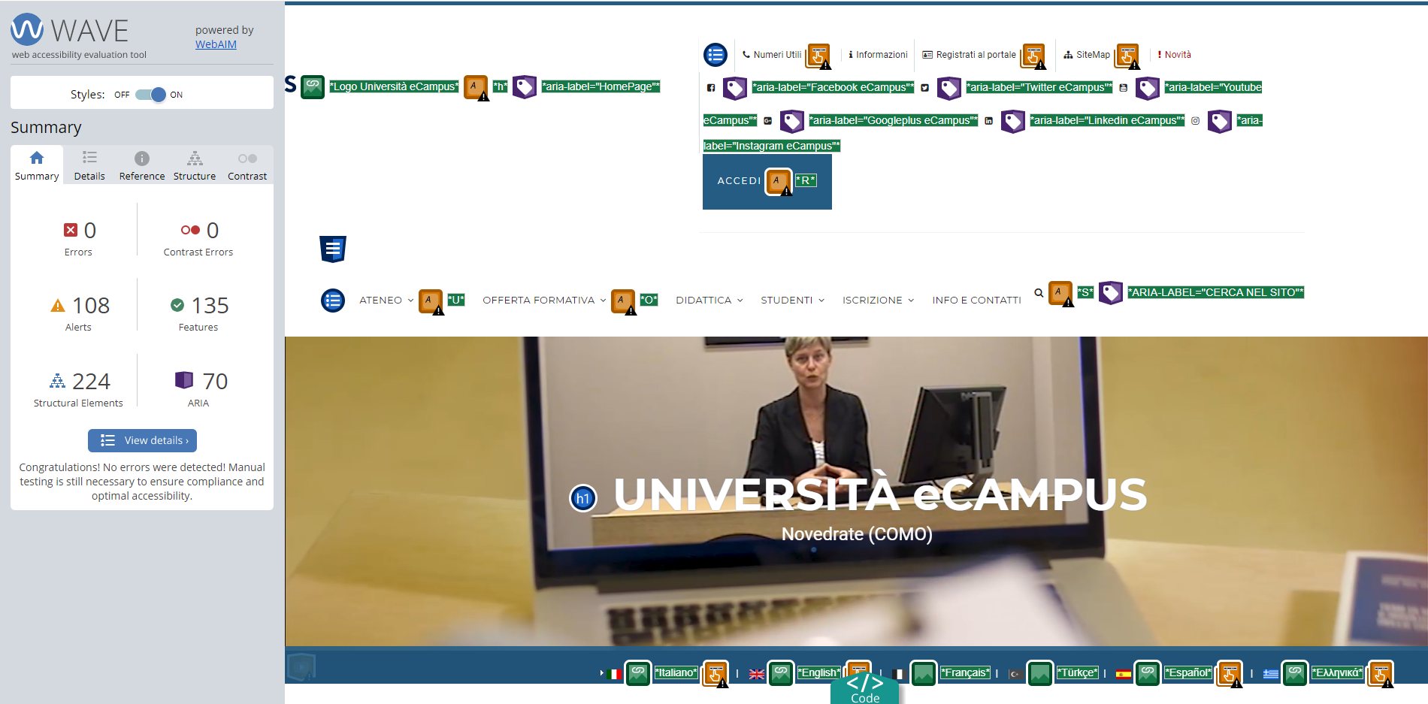Screen dimensions: 1428x704
Task: Click the Español language flag
Action: [x=1124, y=674]
